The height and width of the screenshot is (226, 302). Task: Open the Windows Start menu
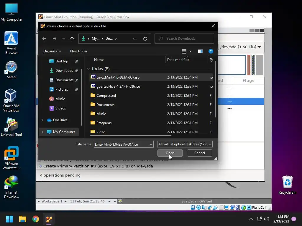coord(9,219)
